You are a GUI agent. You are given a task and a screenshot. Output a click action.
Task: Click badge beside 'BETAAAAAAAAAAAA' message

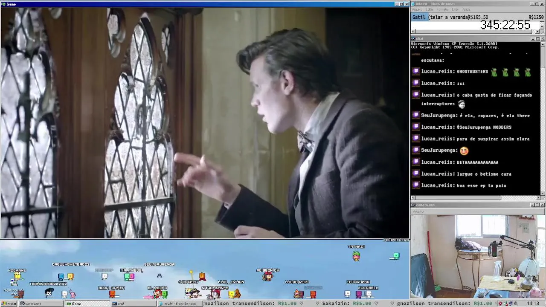click(416, 162)
